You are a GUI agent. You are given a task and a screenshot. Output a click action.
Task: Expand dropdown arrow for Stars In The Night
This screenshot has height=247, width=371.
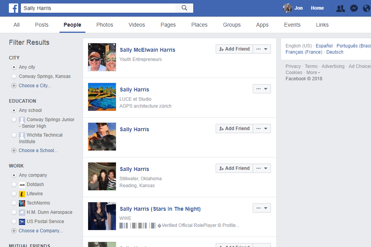[x=266, y=208]
